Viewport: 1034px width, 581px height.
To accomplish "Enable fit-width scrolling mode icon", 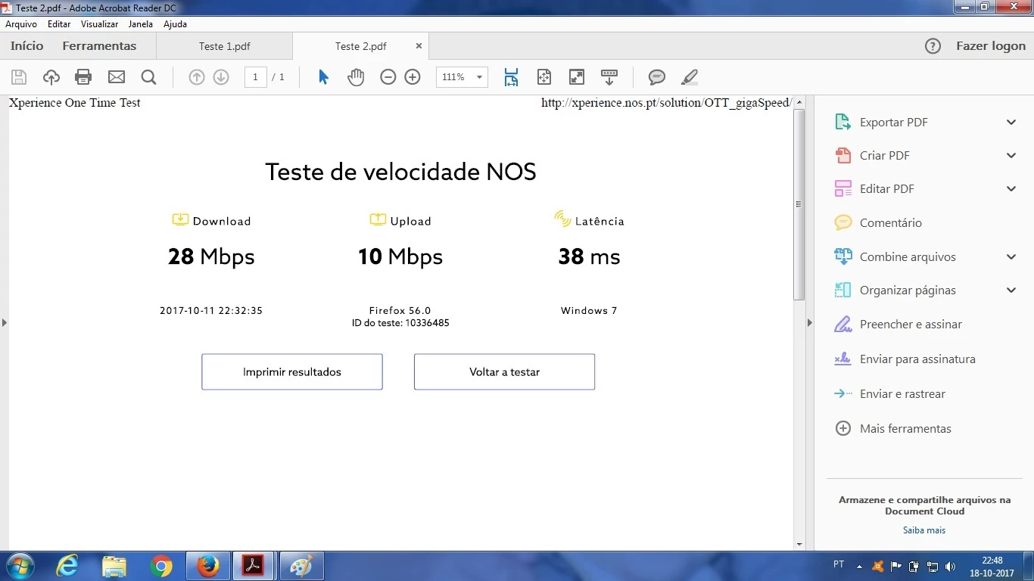I will (x=511, y=77).
